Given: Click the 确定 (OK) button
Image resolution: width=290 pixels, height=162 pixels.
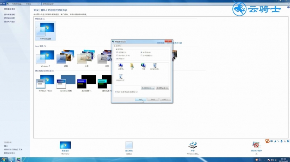Looking at the screenshot, I should point(141,100).
